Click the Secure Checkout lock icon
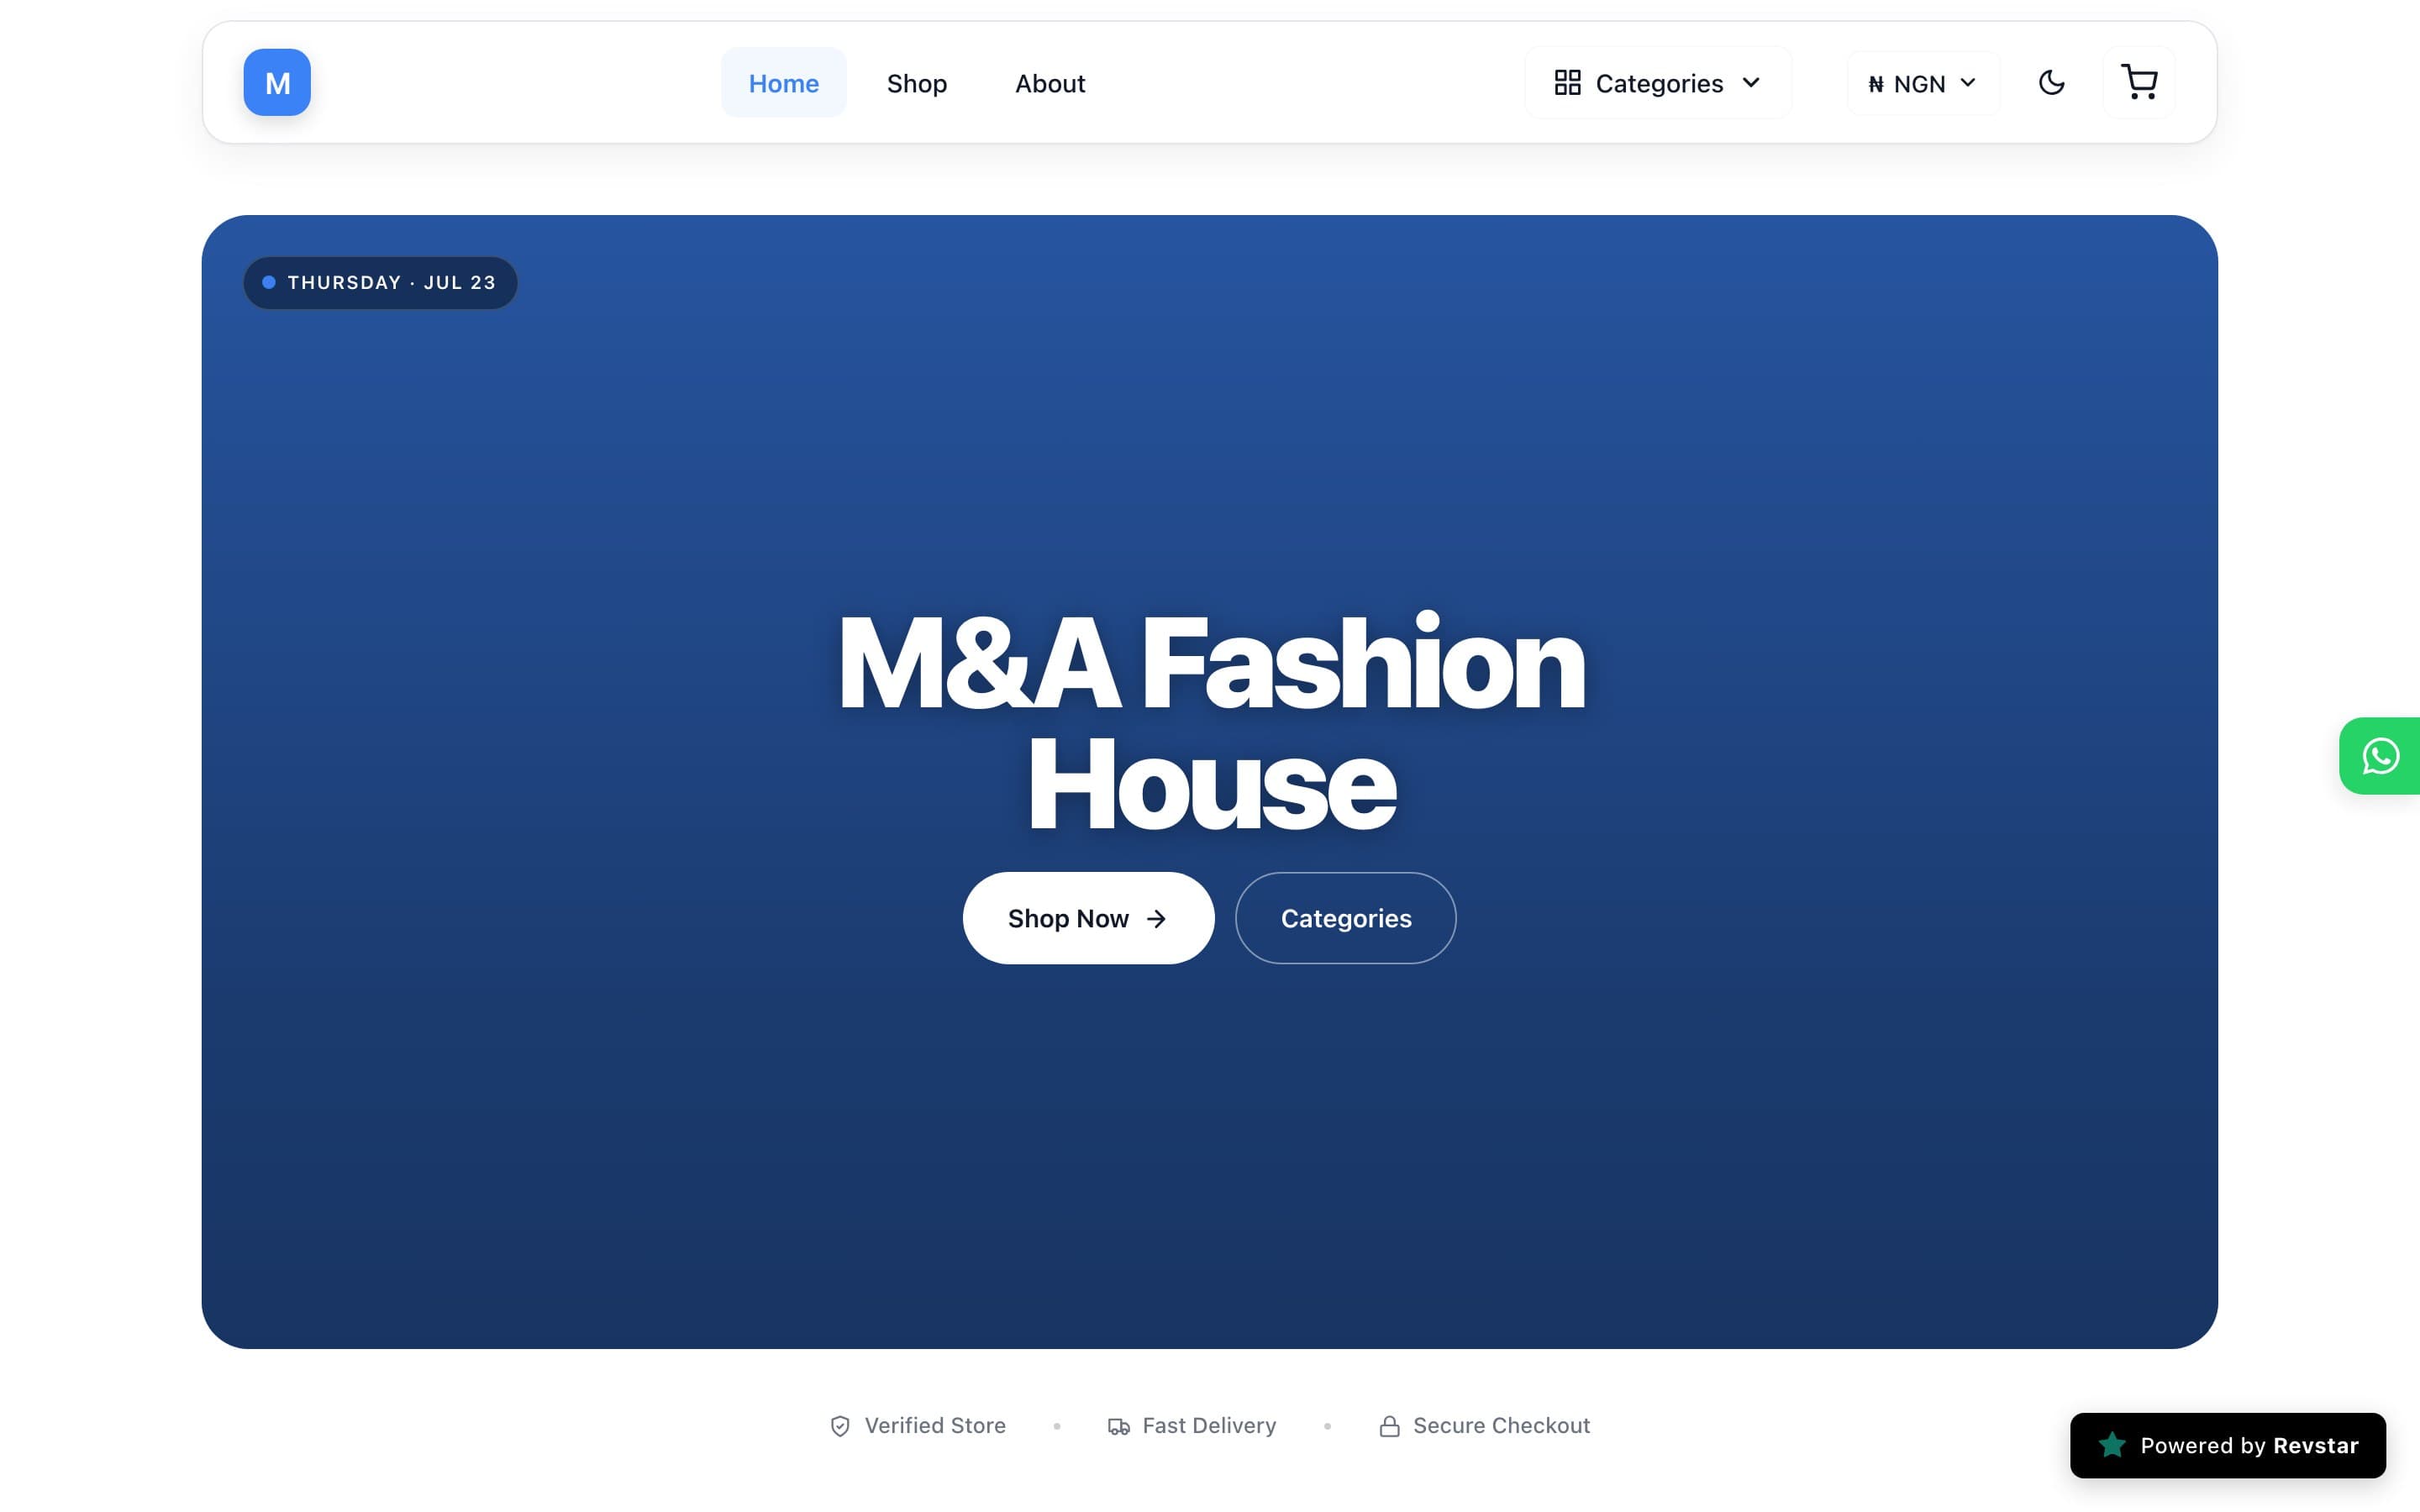 (x=1389, y=1426)
